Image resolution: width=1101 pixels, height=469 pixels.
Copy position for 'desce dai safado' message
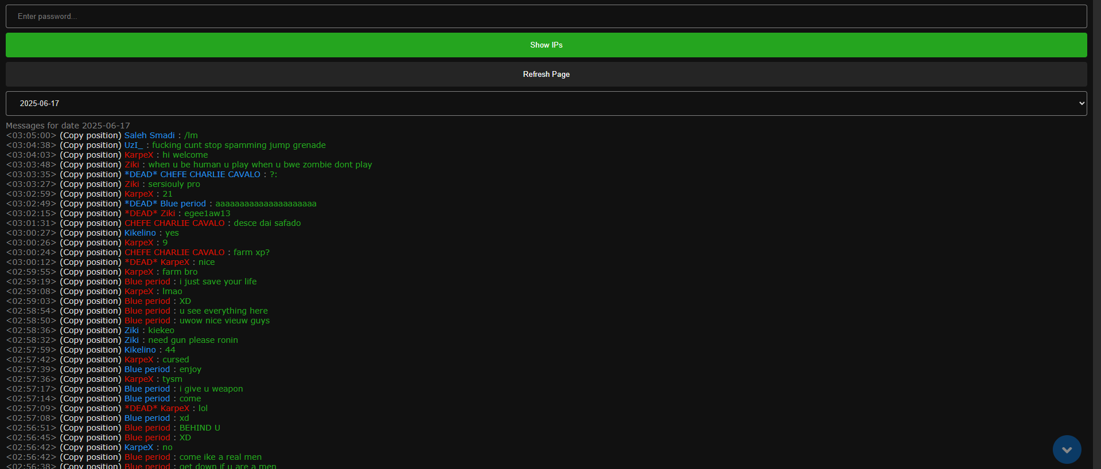coord(91,224)
